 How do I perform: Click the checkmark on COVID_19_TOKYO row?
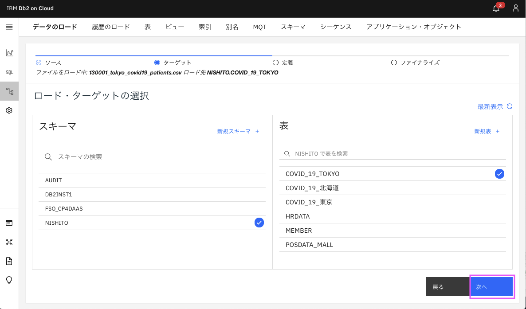click(499, 174)
